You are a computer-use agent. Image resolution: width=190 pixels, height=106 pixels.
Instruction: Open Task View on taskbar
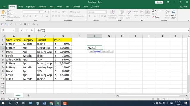pyautogui.click(x=23, y=103)
